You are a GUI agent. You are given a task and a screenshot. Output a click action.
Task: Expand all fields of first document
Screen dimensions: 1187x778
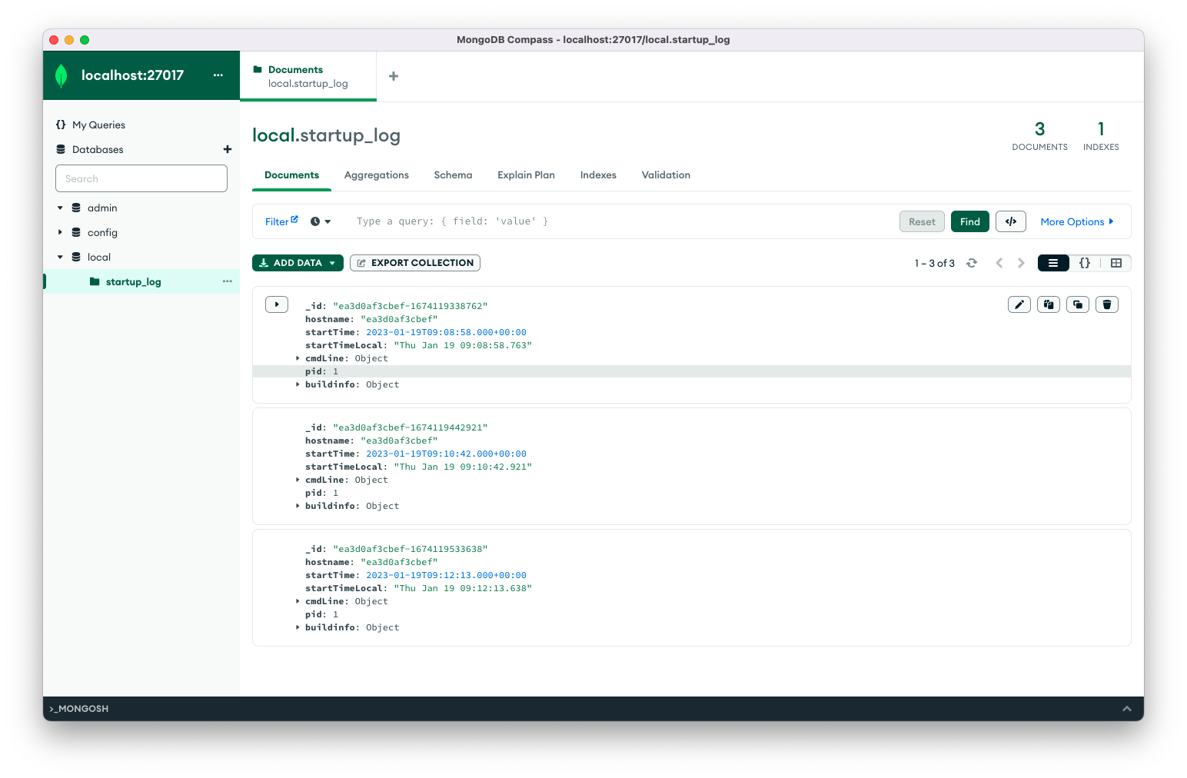tap(277, 304)
